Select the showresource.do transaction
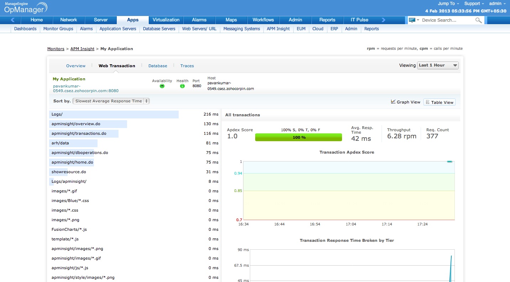This screenshot has height=282, width=510. tap(135, 172)
